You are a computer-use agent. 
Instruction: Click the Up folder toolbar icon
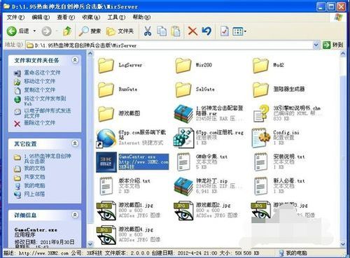67,31
